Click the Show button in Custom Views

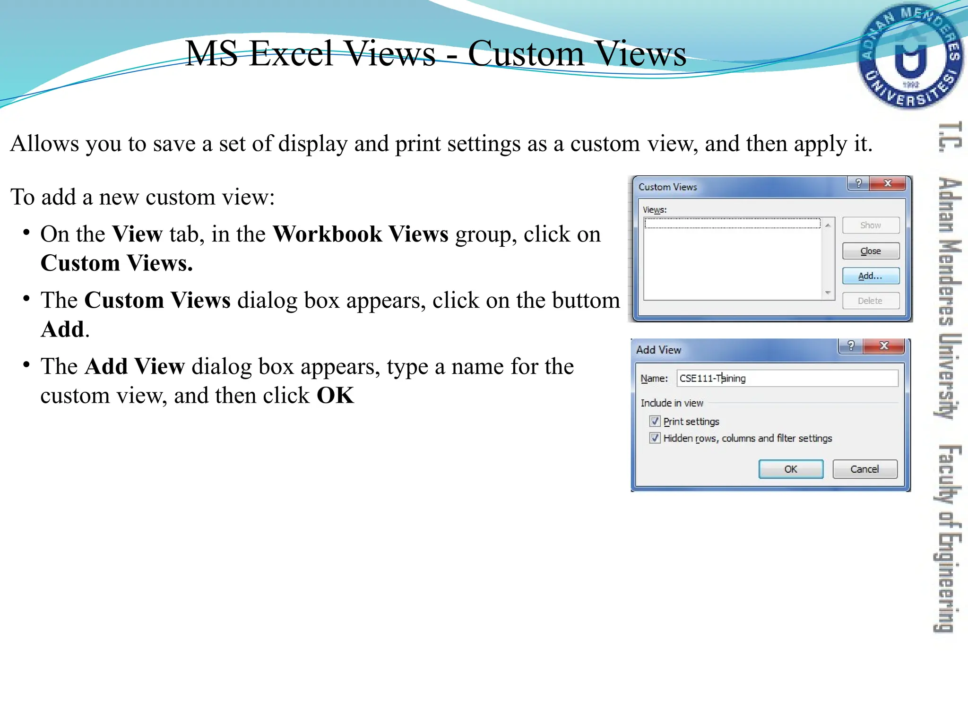[871, 225]
